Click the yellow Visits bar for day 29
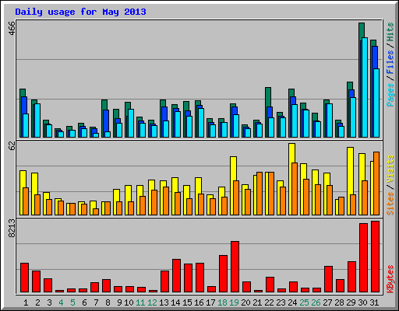 pos(350,171)
